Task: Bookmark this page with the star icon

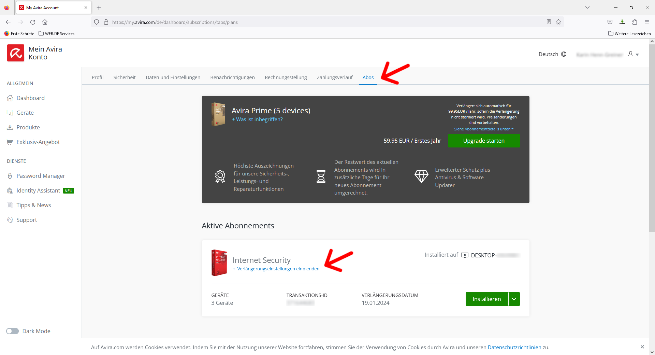Action: (558, 22)
